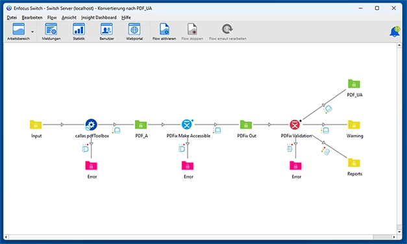Select the green PDFix Out folder

[246, 125]
